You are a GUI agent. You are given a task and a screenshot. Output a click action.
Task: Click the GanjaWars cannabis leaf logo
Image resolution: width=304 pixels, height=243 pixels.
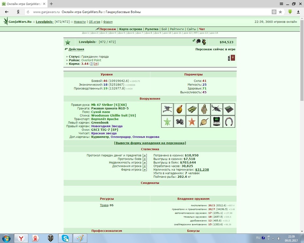click(6, 21)
